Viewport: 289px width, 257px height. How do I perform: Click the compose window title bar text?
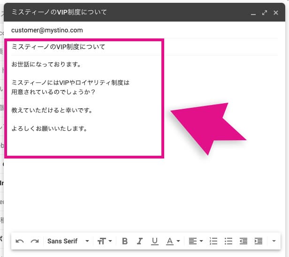59,12
